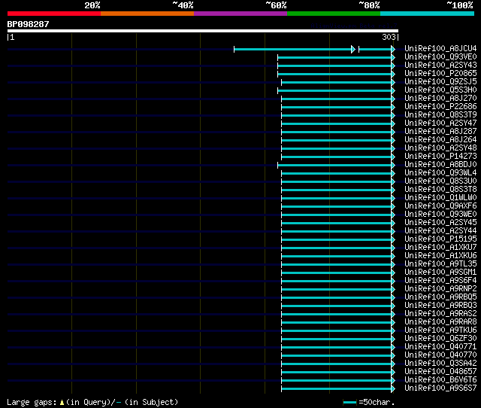
Task: Select UniRef100_A8J287 label
Action: click(440, 132)
